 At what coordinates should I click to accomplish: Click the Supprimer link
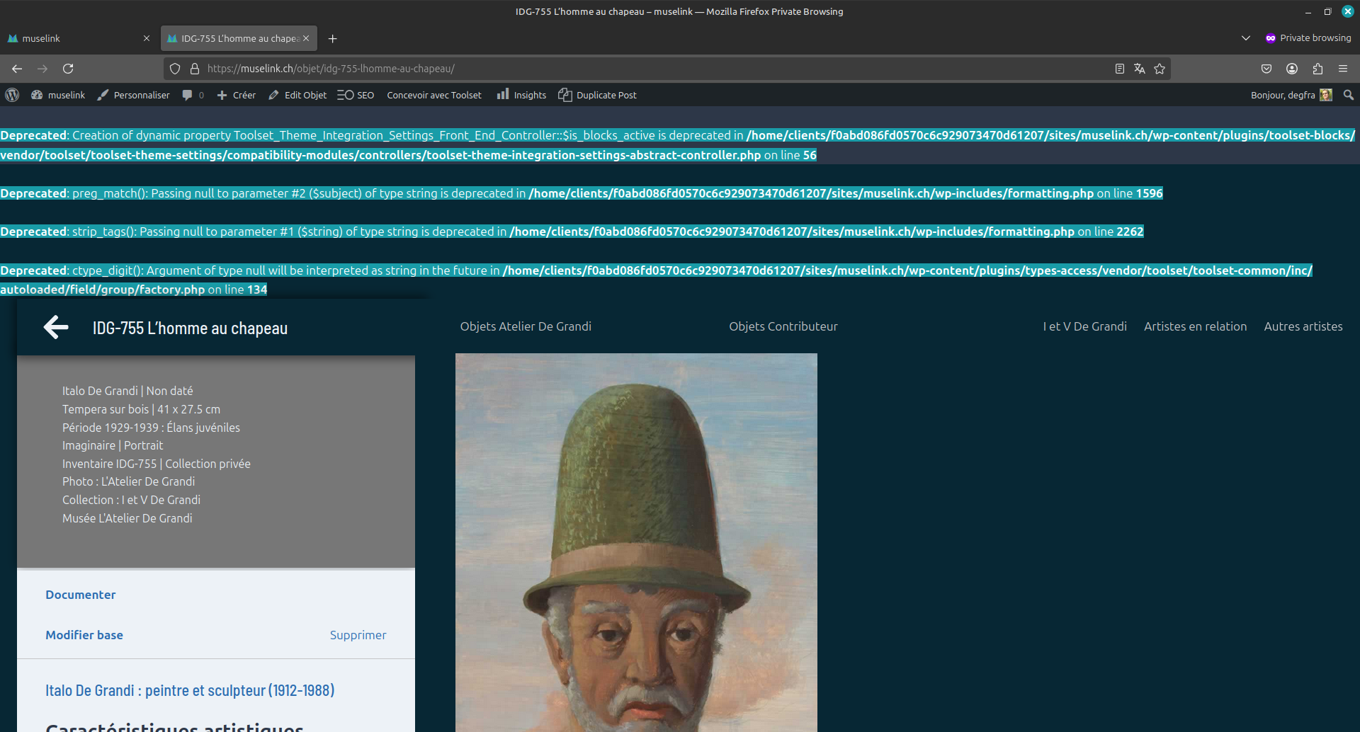click(x=358, y=635)
